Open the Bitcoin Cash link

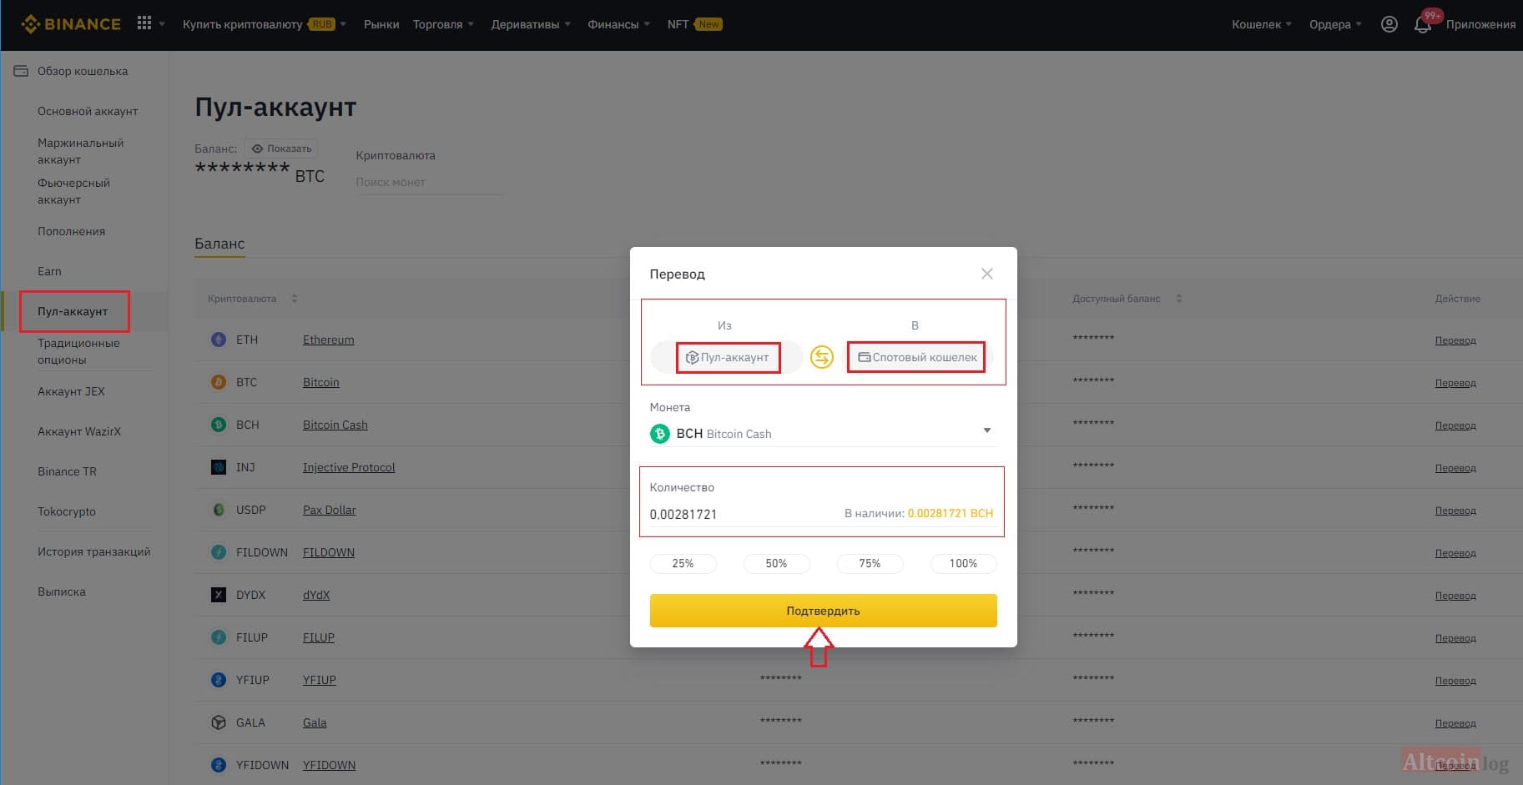point(335,425)
